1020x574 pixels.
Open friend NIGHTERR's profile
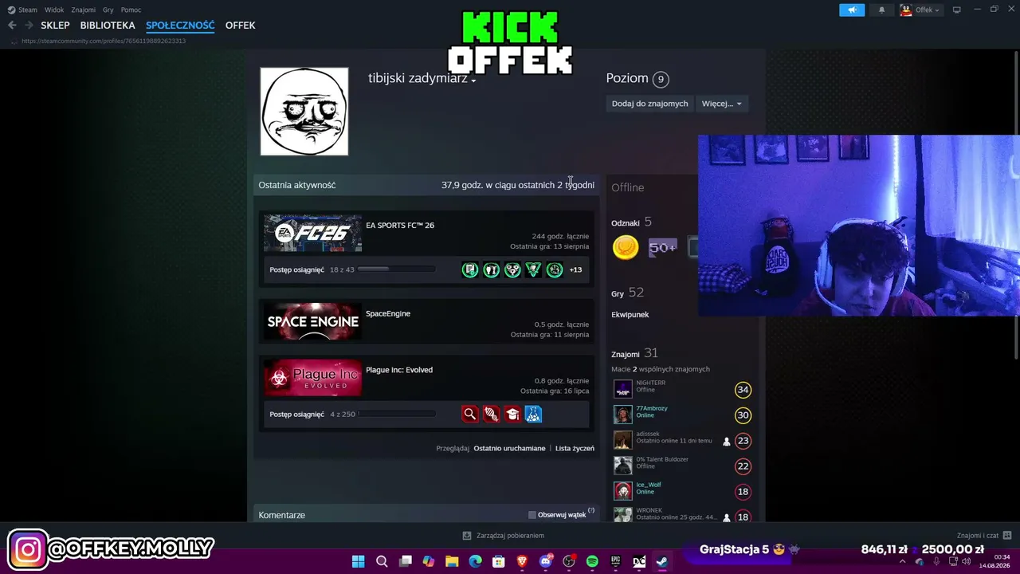tap(650, 383)
